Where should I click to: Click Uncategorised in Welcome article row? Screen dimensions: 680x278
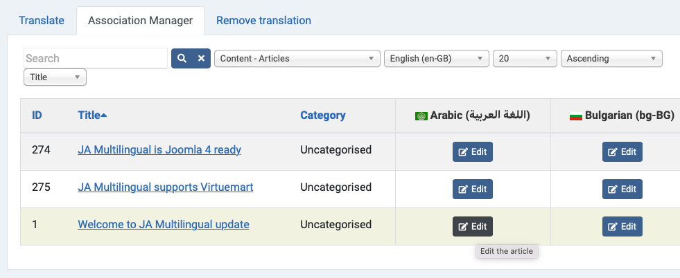pos(336,224)
